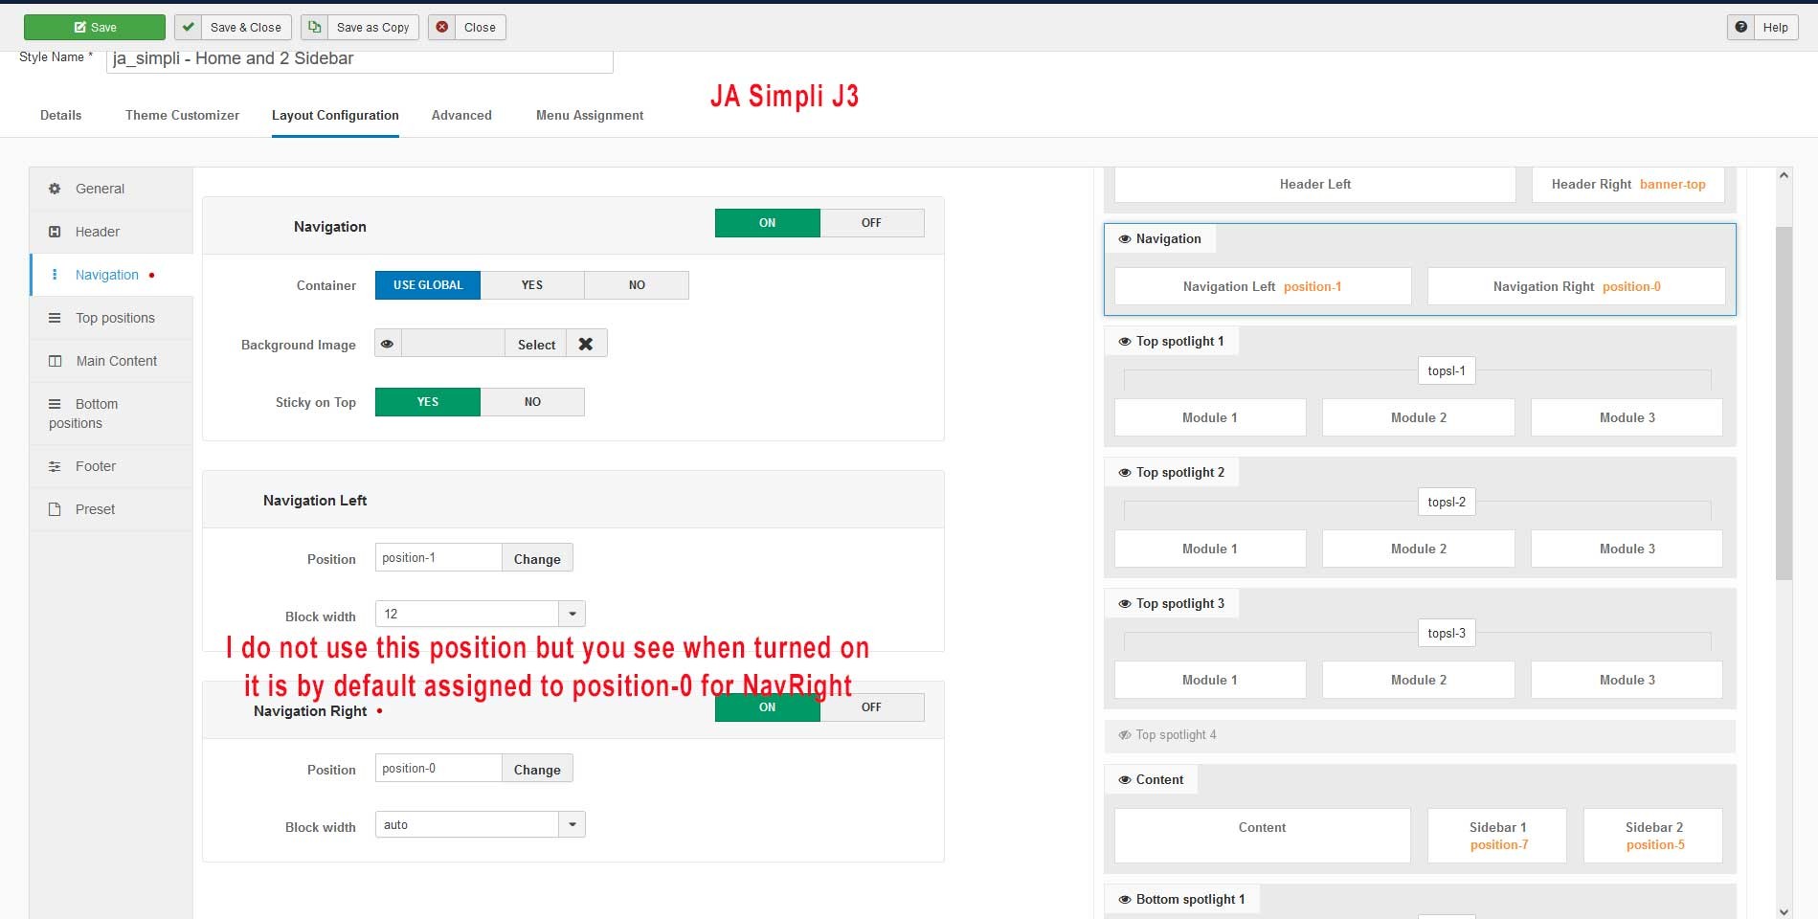Click the Header sidebar icon
The width and height of the screenshot is (1818, 919).
click(55, 232)
